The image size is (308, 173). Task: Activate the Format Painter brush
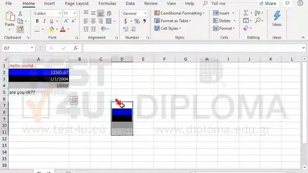[x=20, y=29]
